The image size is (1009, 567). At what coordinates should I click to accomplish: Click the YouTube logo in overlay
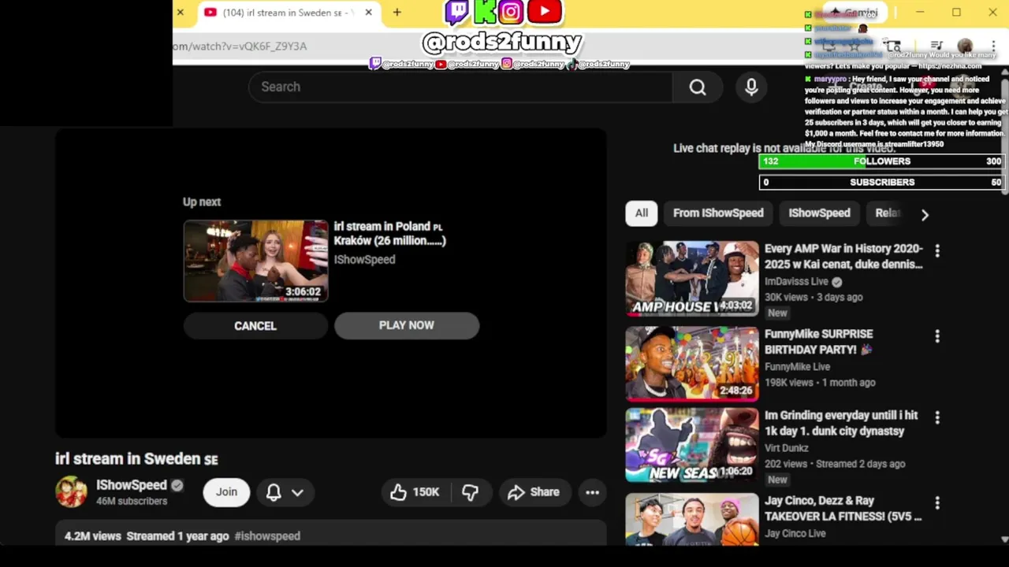click(x=545, y=12)
